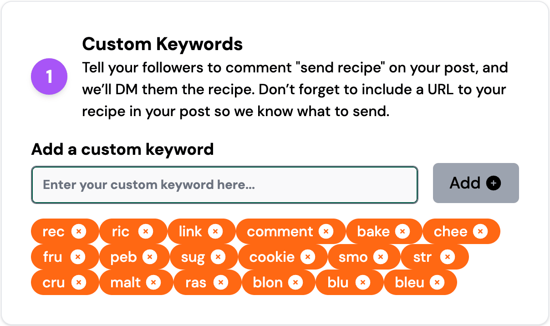This screenshot has width=550, height=326.
Task: Delete the "ras" keyword chip
Action: (x=221, y=283)
